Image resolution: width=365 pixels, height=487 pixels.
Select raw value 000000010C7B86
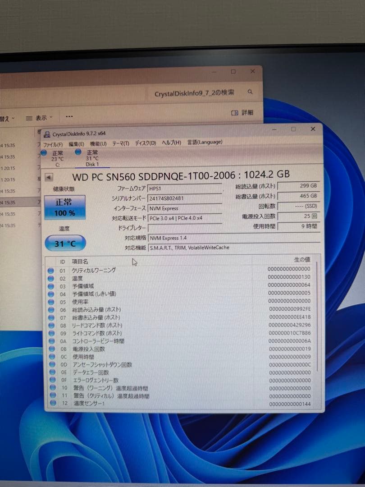(290, 333)
